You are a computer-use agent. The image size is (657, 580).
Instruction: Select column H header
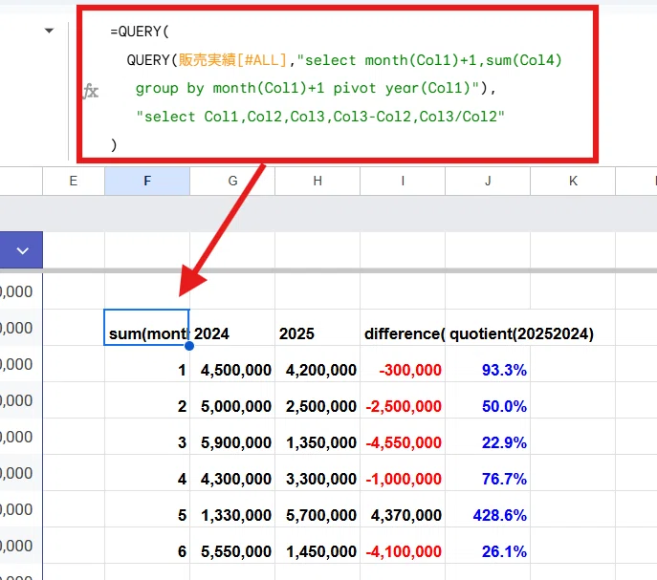[318, 181]
